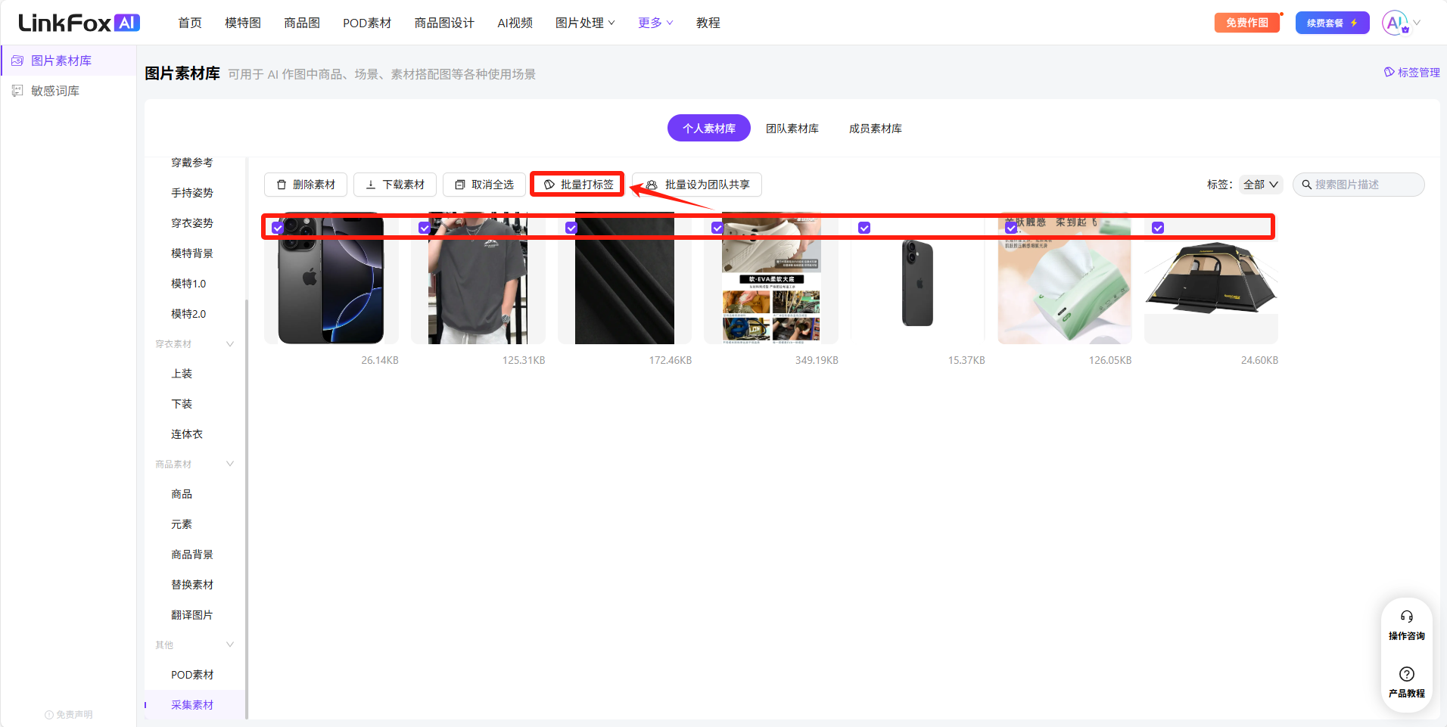This screenshot has width=1447, height=727.
Task: Click the deselect icon on 取消全选
Action: click(x=459, y=185)
